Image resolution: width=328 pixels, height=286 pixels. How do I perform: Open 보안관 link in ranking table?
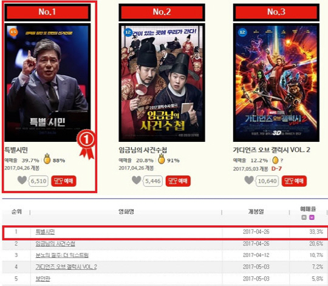click(43, 279)
